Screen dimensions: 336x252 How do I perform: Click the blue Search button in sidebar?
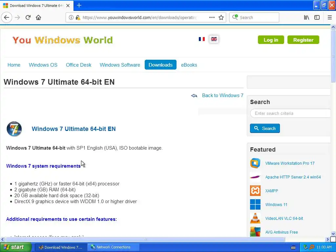point(265,128)
